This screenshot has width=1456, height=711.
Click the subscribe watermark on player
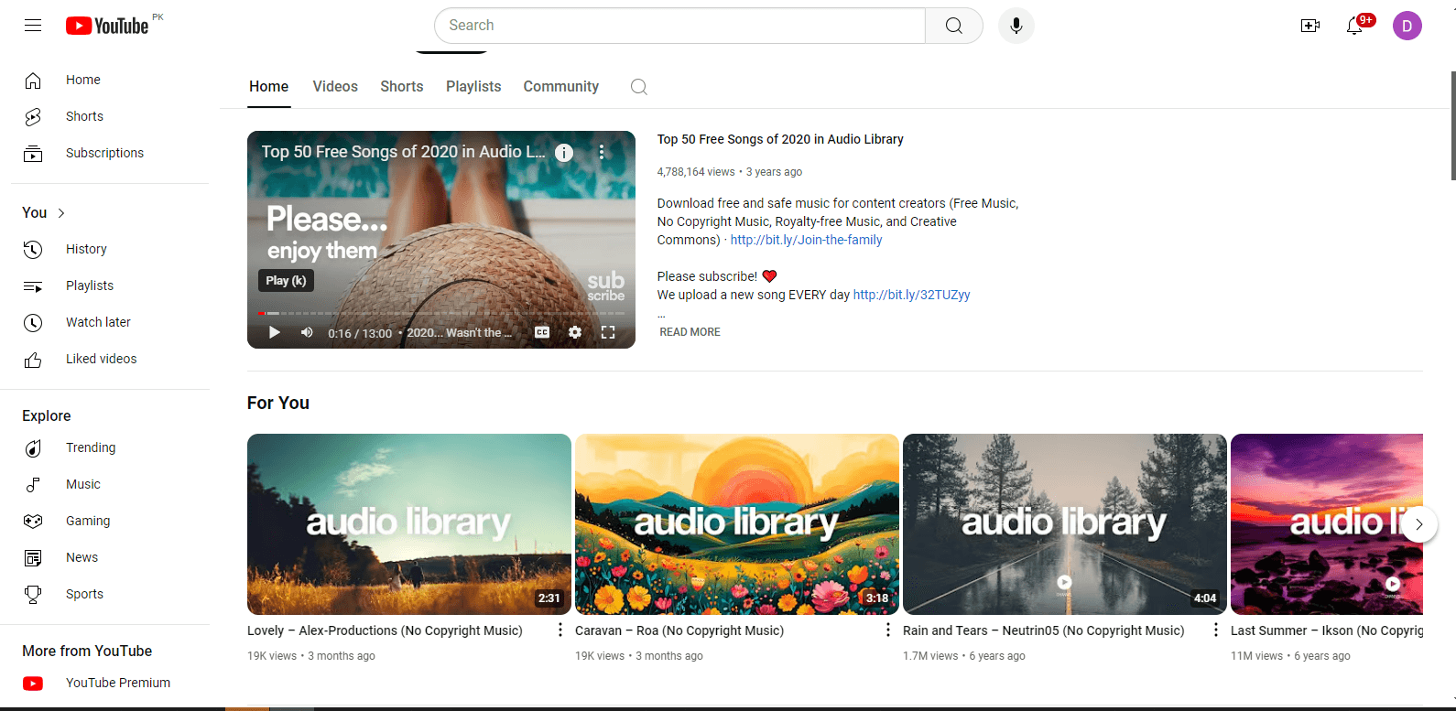tap(606, 285)
